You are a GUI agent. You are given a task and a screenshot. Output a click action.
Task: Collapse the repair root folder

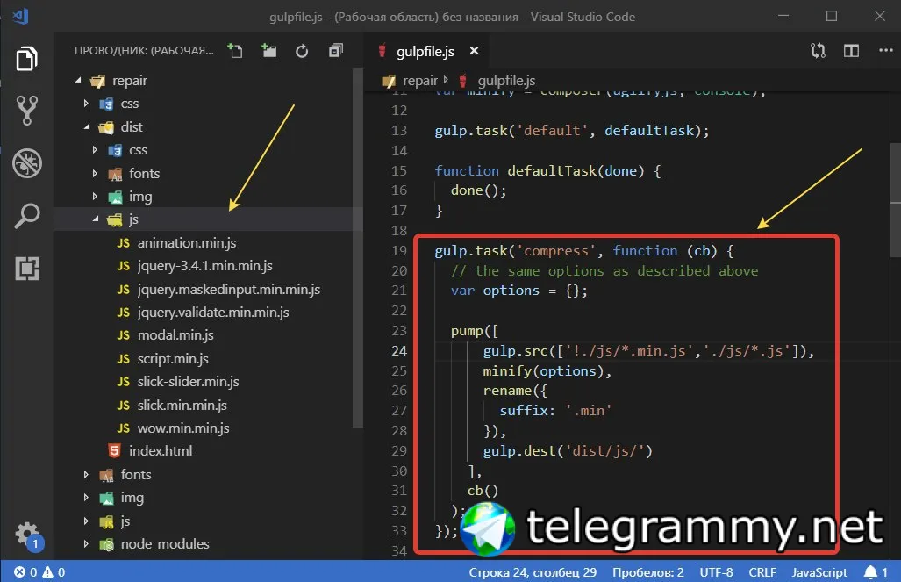click(78, 81)
